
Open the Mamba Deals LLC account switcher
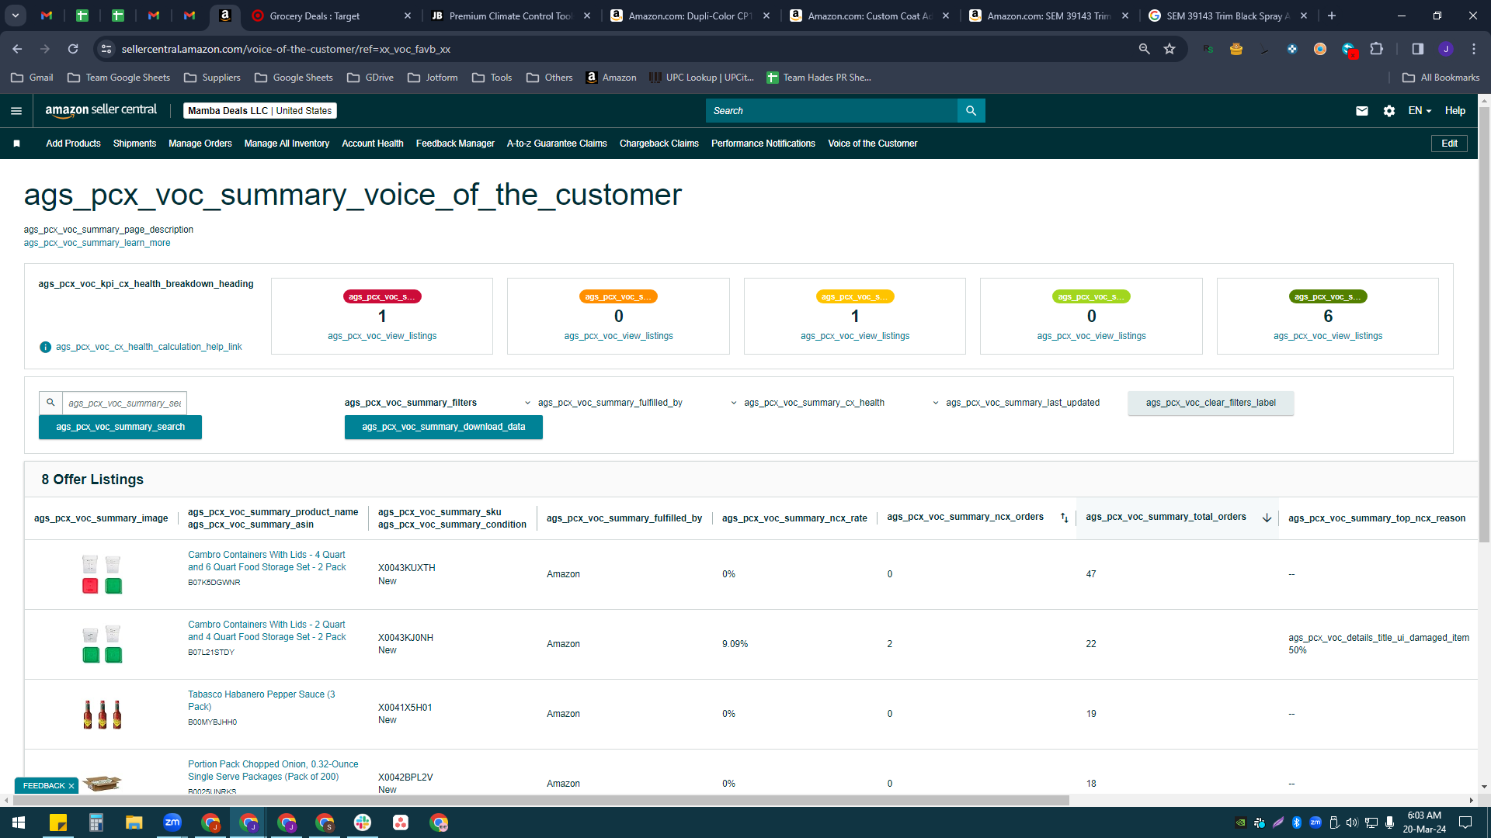260,111
